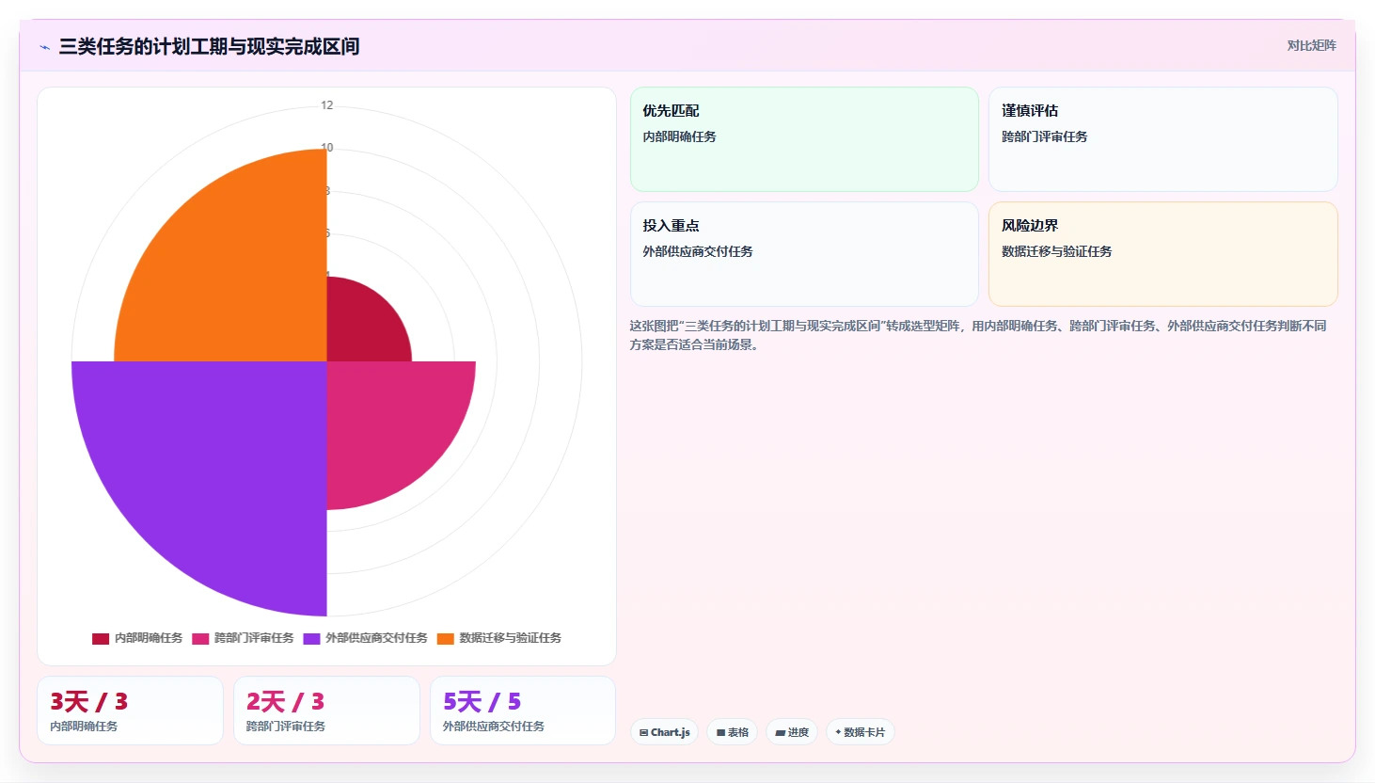The width and height of the screenshot is (1375, 783).
Task: Click the 对比矩阵 label in the header
Action: coord(1311,45)
